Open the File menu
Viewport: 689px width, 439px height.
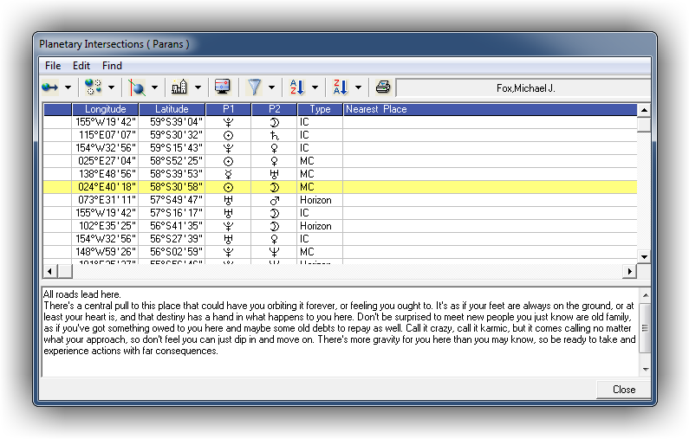[53, 66]
